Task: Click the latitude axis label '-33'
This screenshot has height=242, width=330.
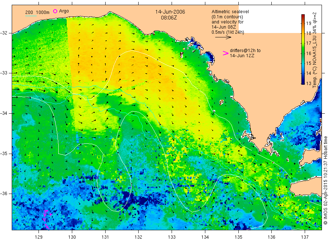Action: (x=4, y=73)
